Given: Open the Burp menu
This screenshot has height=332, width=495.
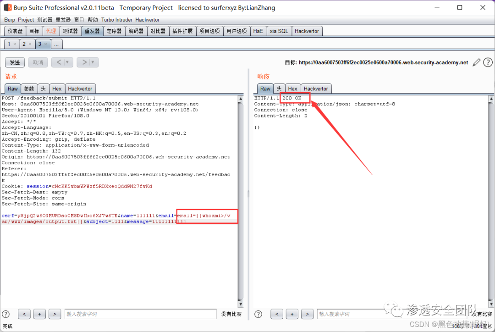Looking at the screenshot, I should [10, 20].
